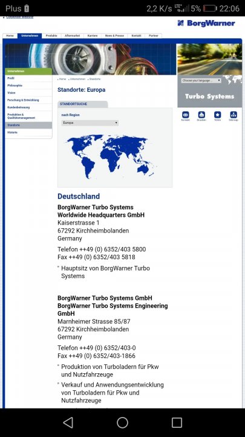Open the Produkte tab
The height and width of the screenshot is (437, 245).
pyautogui.click(x=51, y=36)
